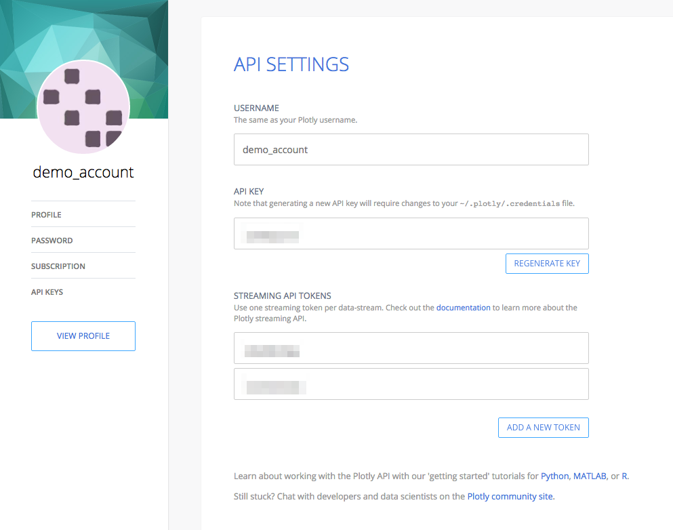Go to the Subscription section
Image resolution: width=673 pixels, height=530 pixels.
(x=58, y=266)
